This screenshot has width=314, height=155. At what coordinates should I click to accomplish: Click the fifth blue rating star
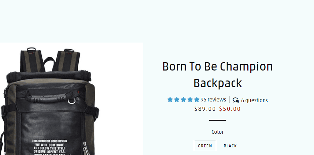click(x=197, y=99)
